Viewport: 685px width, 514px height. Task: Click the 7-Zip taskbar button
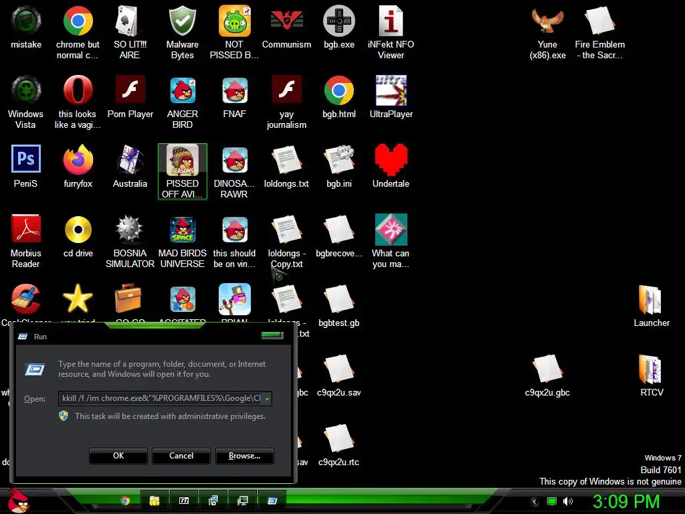click(x=184, y=501)
